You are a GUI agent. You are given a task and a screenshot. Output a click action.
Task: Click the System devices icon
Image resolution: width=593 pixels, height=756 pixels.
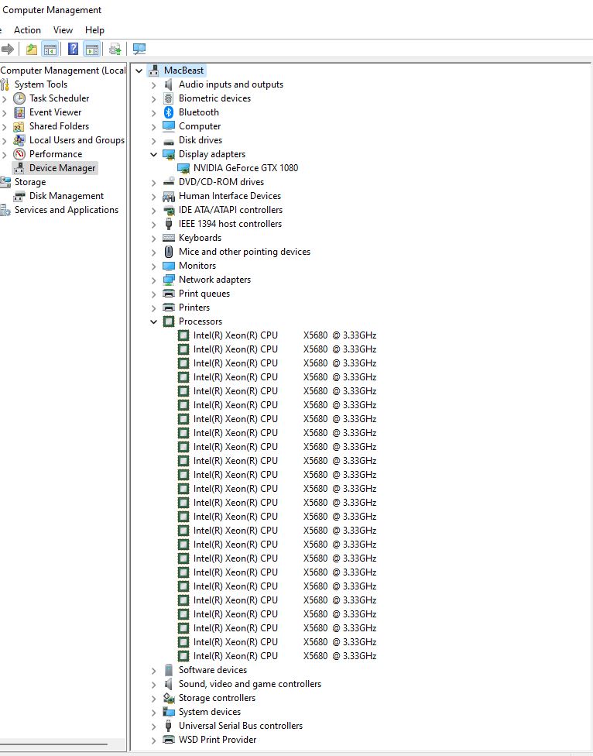coord(169,712)
